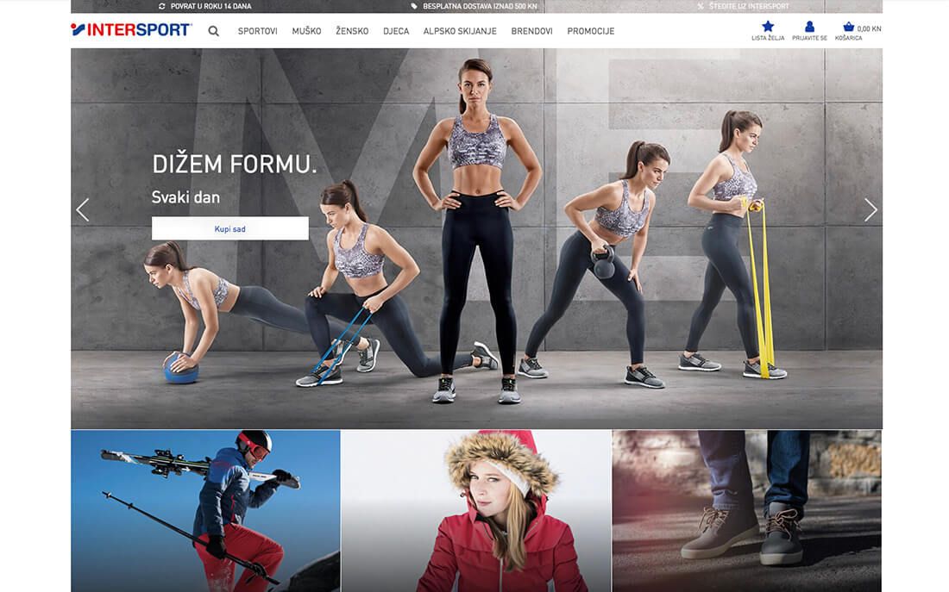The height and width of the screenshot is (592, 949).
Task: Click the Štedite uz Intersport link
Action: (748, 6)
